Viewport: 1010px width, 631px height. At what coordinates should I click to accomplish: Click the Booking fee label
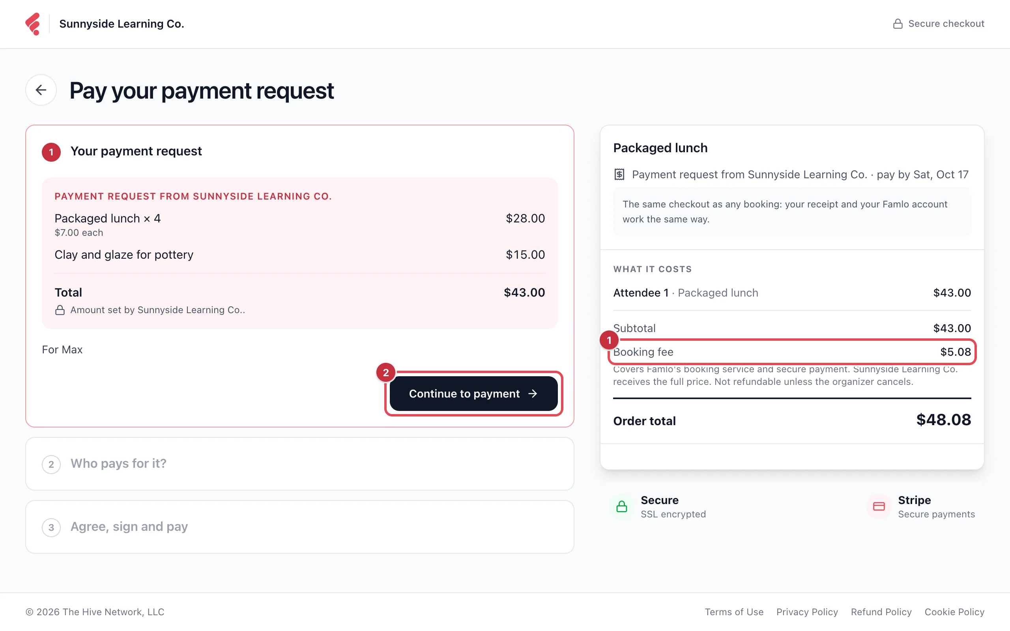click(643, 352)
